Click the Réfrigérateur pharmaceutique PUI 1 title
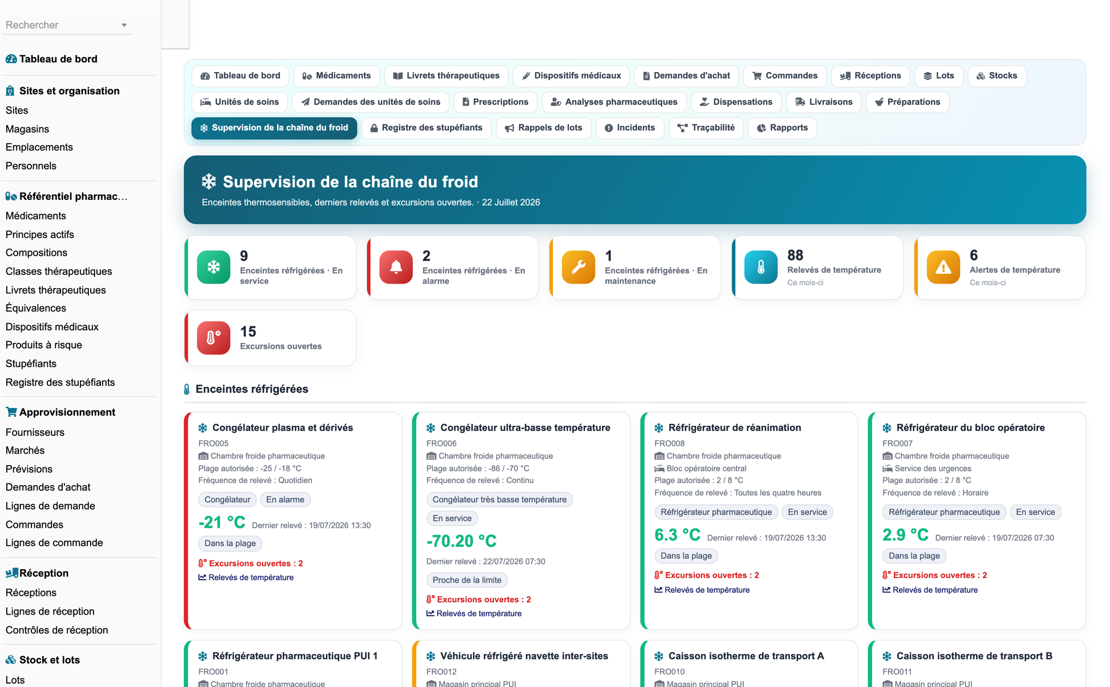1110x687 pixels. tap(295, 656)
